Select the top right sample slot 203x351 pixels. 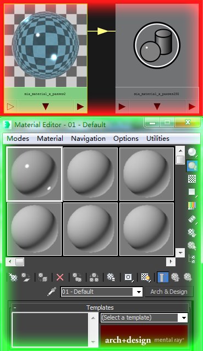coord(146,174)
